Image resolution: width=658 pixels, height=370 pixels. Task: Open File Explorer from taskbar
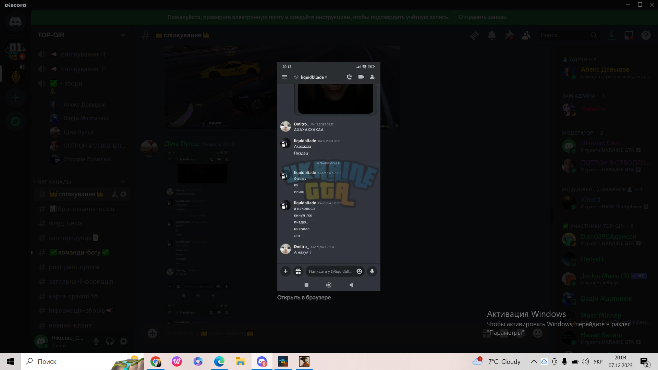click(240, 361)
